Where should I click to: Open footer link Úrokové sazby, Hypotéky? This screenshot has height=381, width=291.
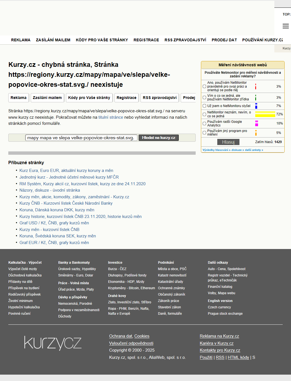[x=77, y=269]
